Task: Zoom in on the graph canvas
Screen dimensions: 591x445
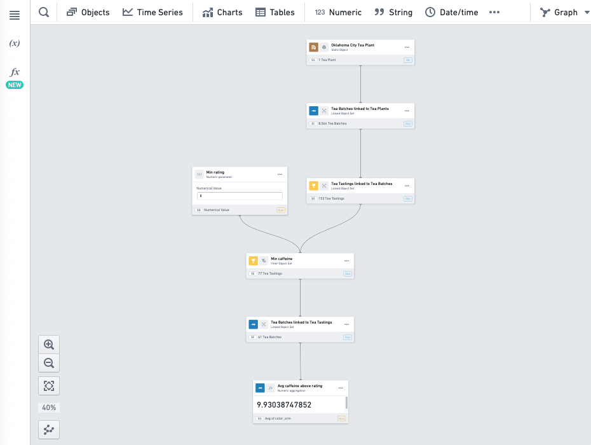Action: tap(49, 345)
